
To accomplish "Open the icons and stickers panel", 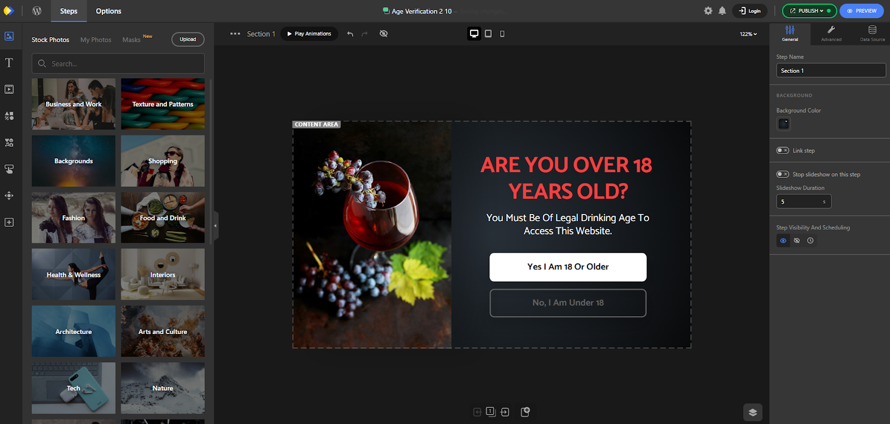I will [x=9, y=143].
